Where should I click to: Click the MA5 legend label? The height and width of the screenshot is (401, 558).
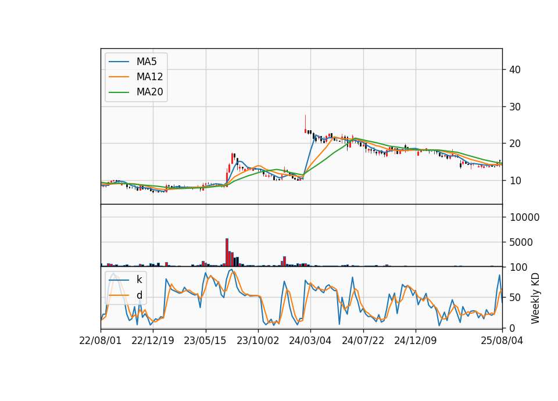point(146,62)
